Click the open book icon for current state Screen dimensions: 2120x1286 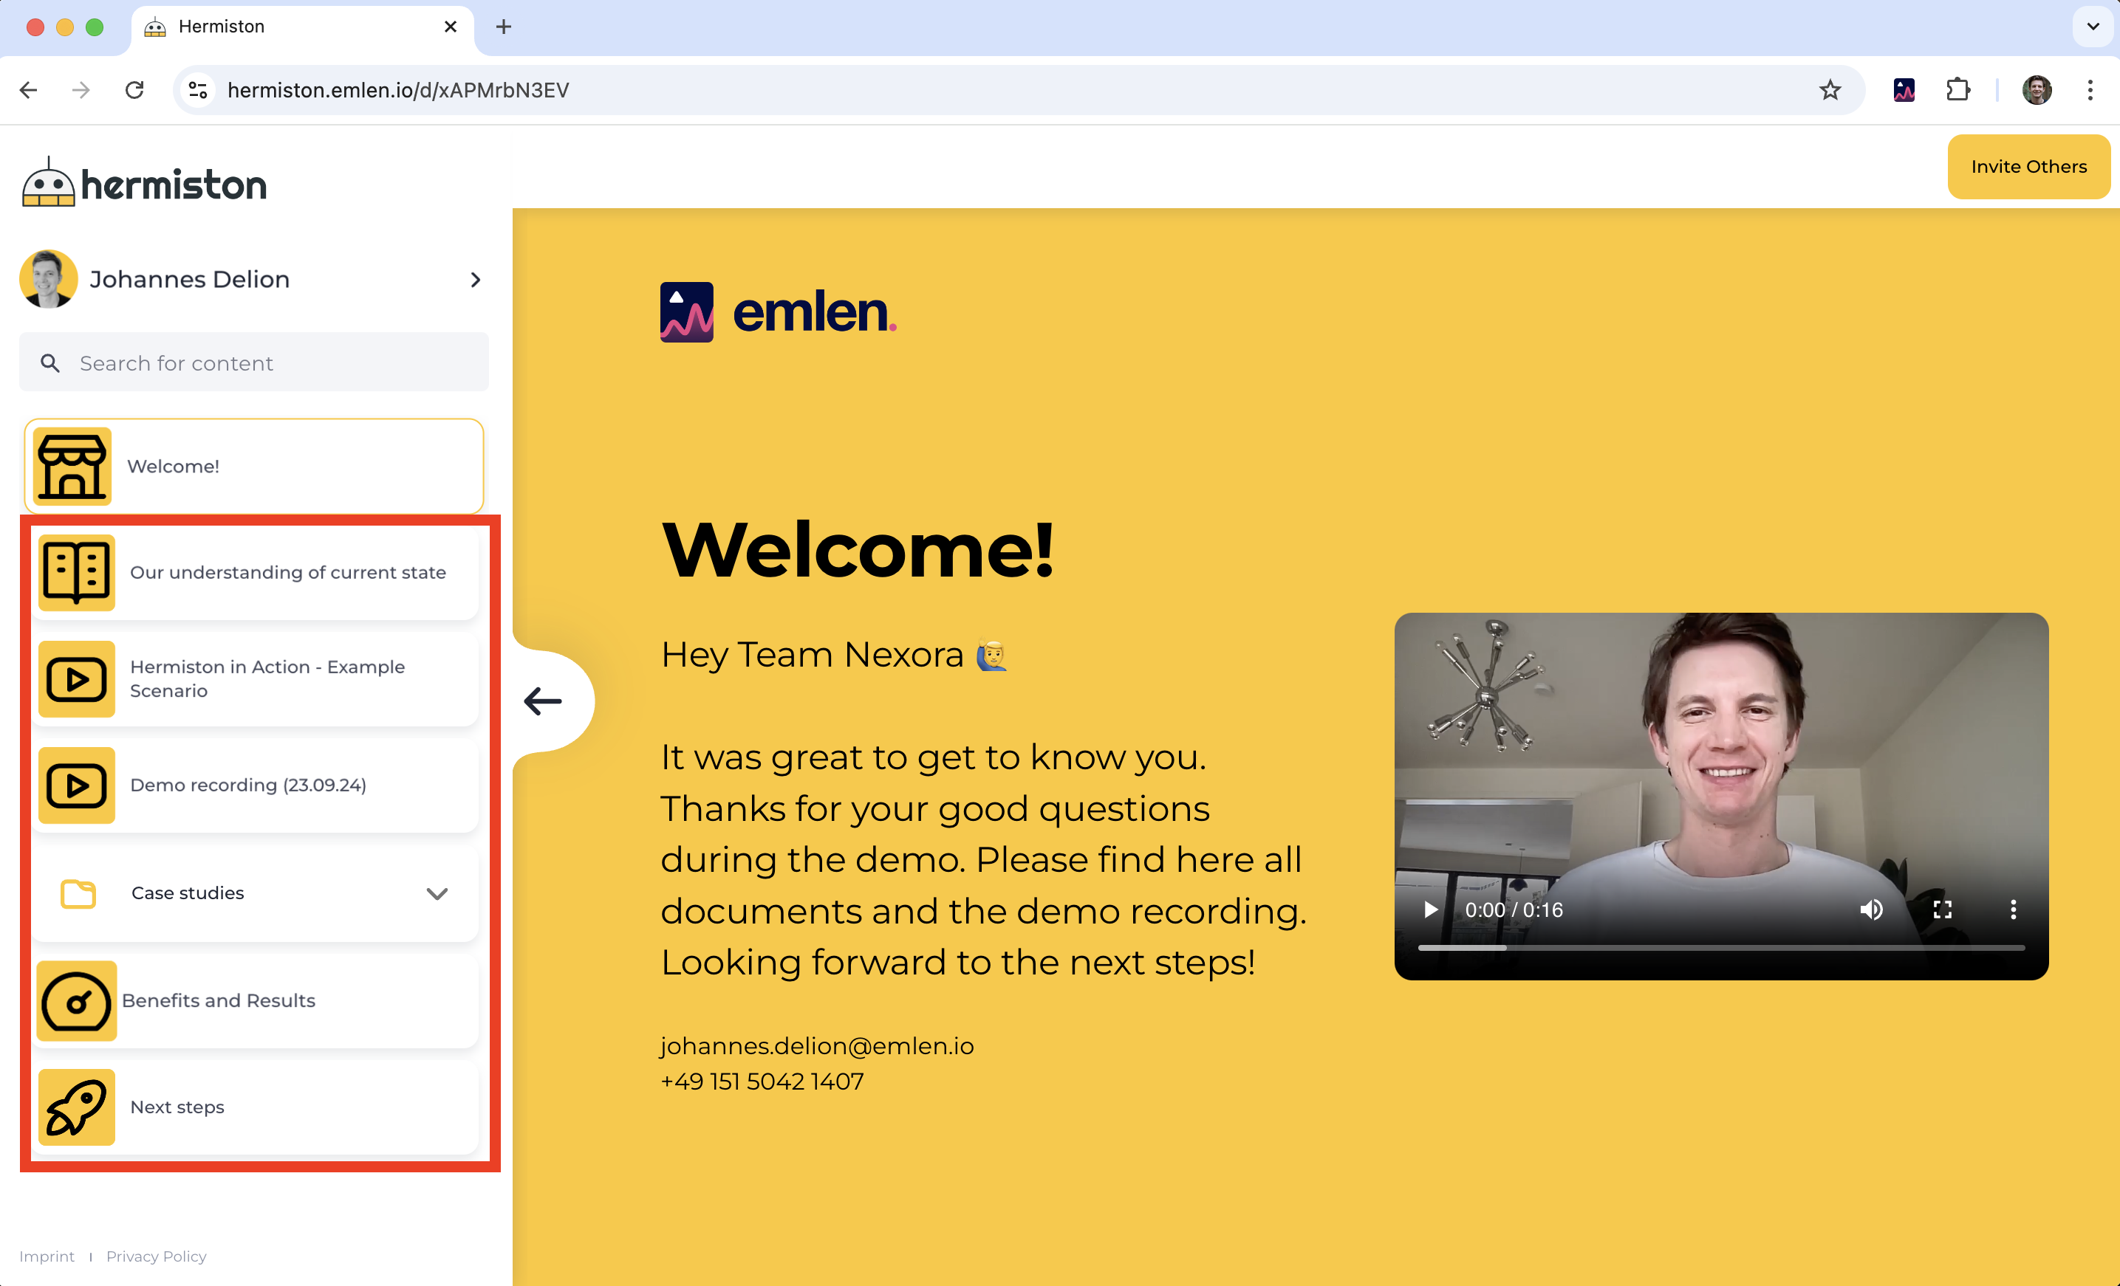(77, 573)
